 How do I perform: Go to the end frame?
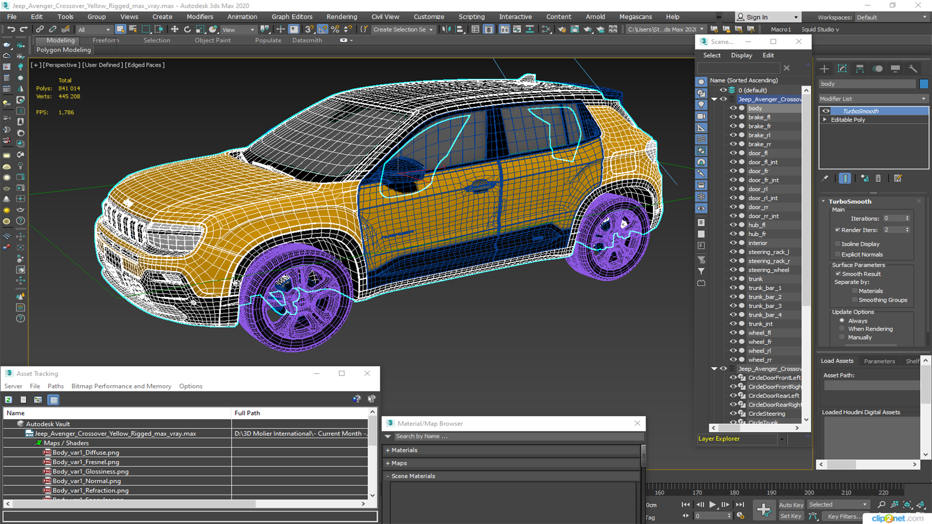[x=739, y=505]
